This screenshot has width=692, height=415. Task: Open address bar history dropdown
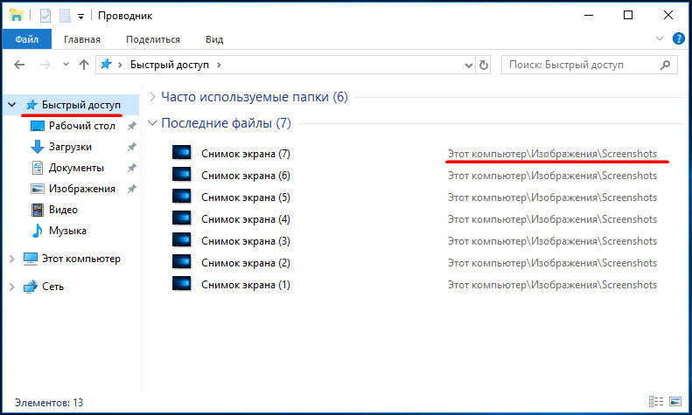point(469,66)
